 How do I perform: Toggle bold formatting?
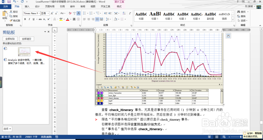click(x=25, y=19)
